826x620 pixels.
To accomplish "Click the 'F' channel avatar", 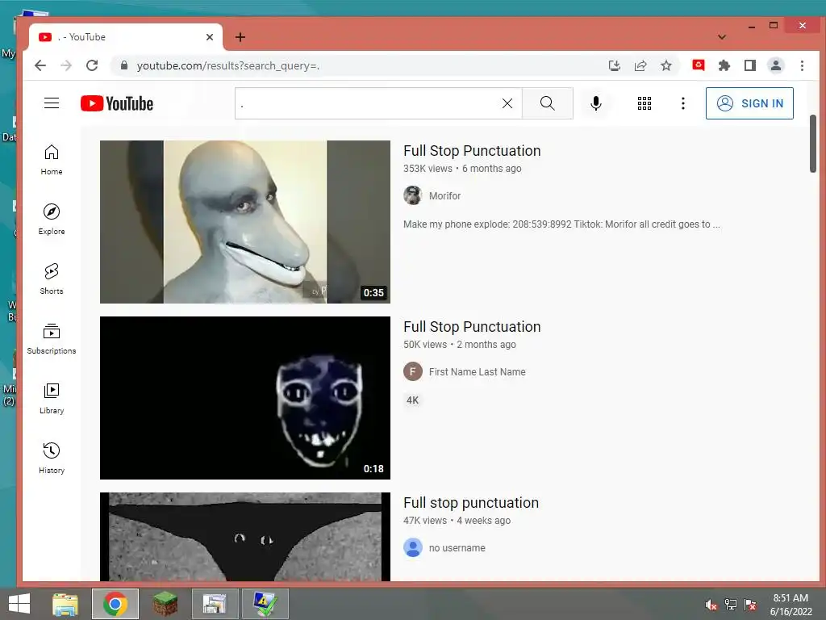I will coord(413,371).
